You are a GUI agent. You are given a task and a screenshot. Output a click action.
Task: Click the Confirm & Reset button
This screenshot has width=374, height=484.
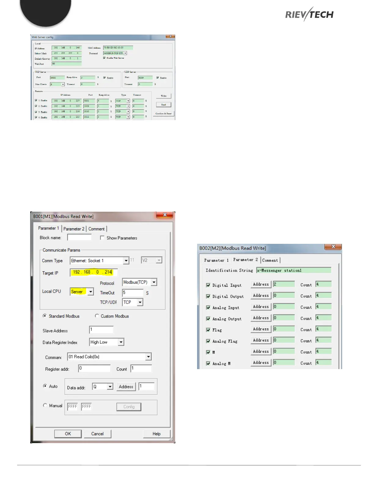[163, 113]
